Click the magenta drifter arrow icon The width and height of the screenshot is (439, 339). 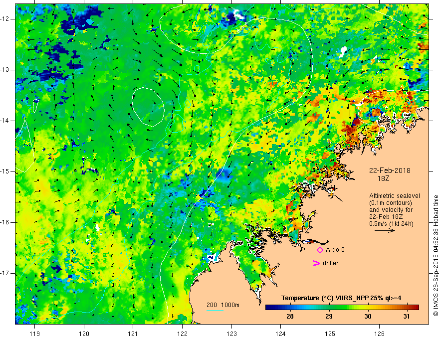point(316,263)
